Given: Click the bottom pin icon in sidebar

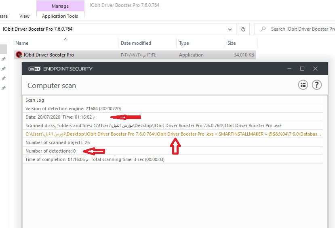Looking at the screenshot, I should (4, 88).
